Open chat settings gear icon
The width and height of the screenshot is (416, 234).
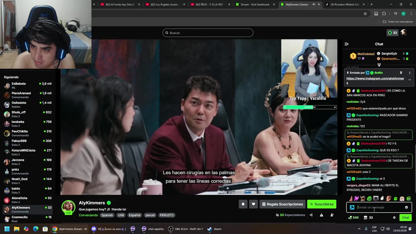coord(394,217)
